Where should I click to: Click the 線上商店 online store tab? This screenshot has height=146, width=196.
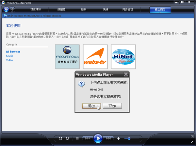click(160, 9)
